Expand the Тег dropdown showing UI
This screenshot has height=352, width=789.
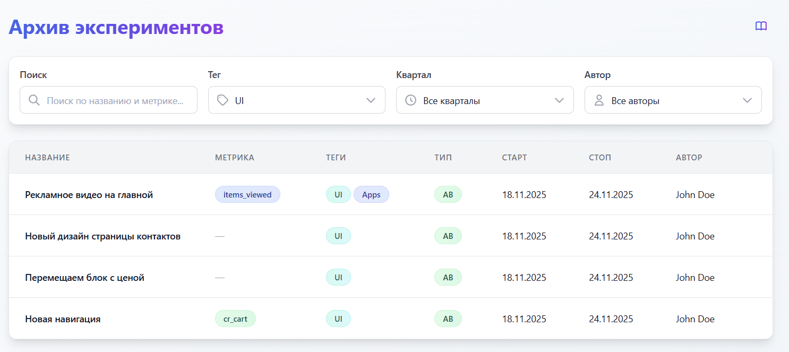371,100
